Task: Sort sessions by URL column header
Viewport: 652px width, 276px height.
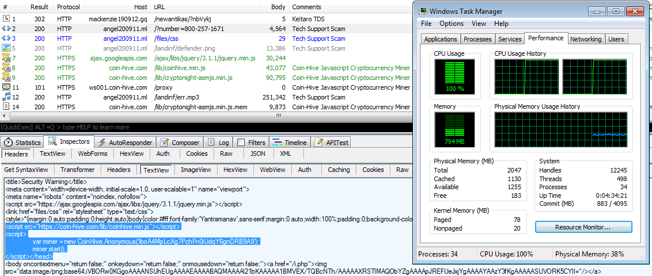Action: tap(206, 7)
